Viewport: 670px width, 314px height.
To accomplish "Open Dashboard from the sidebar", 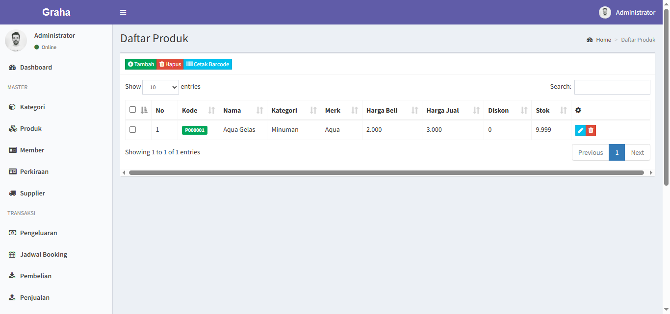I will pos(36,68).
